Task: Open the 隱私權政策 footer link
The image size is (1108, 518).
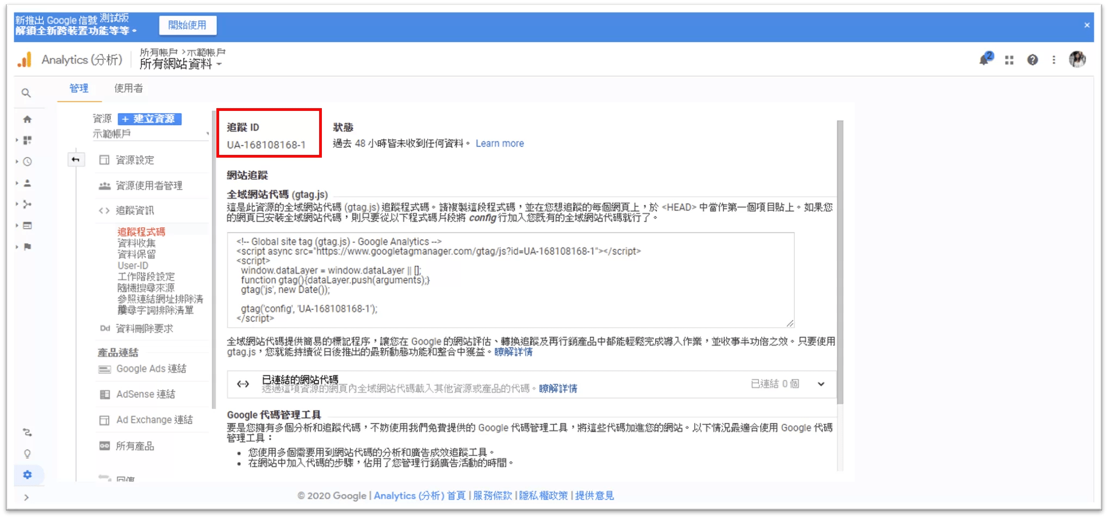Action: click(543, 496)
